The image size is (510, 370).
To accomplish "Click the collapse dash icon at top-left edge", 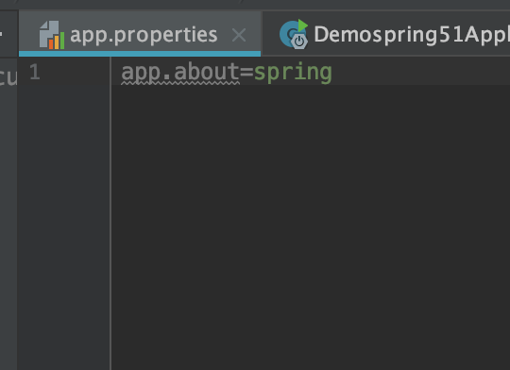I will pyautogui.click(x=1, y=33).
